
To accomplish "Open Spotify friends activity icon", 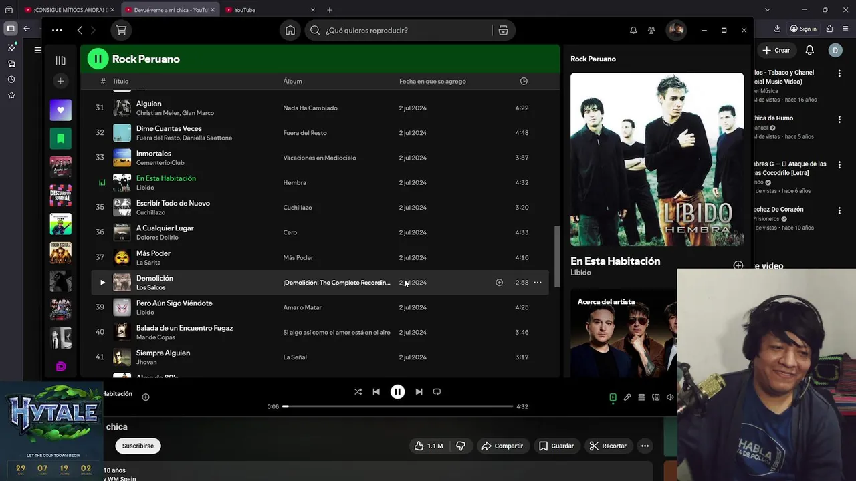I will click(651, 30).
